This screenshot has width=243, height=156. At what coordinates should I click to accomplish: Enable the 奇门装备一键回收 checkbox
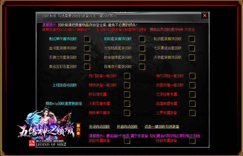pyautogui.click(x=127, y=76)
